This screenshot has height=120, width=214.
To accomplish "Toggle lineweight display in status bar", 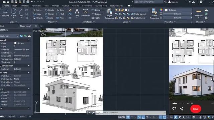I will [x=171, y=117].
